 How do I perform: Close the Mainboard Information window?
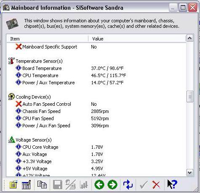point(192,8)
